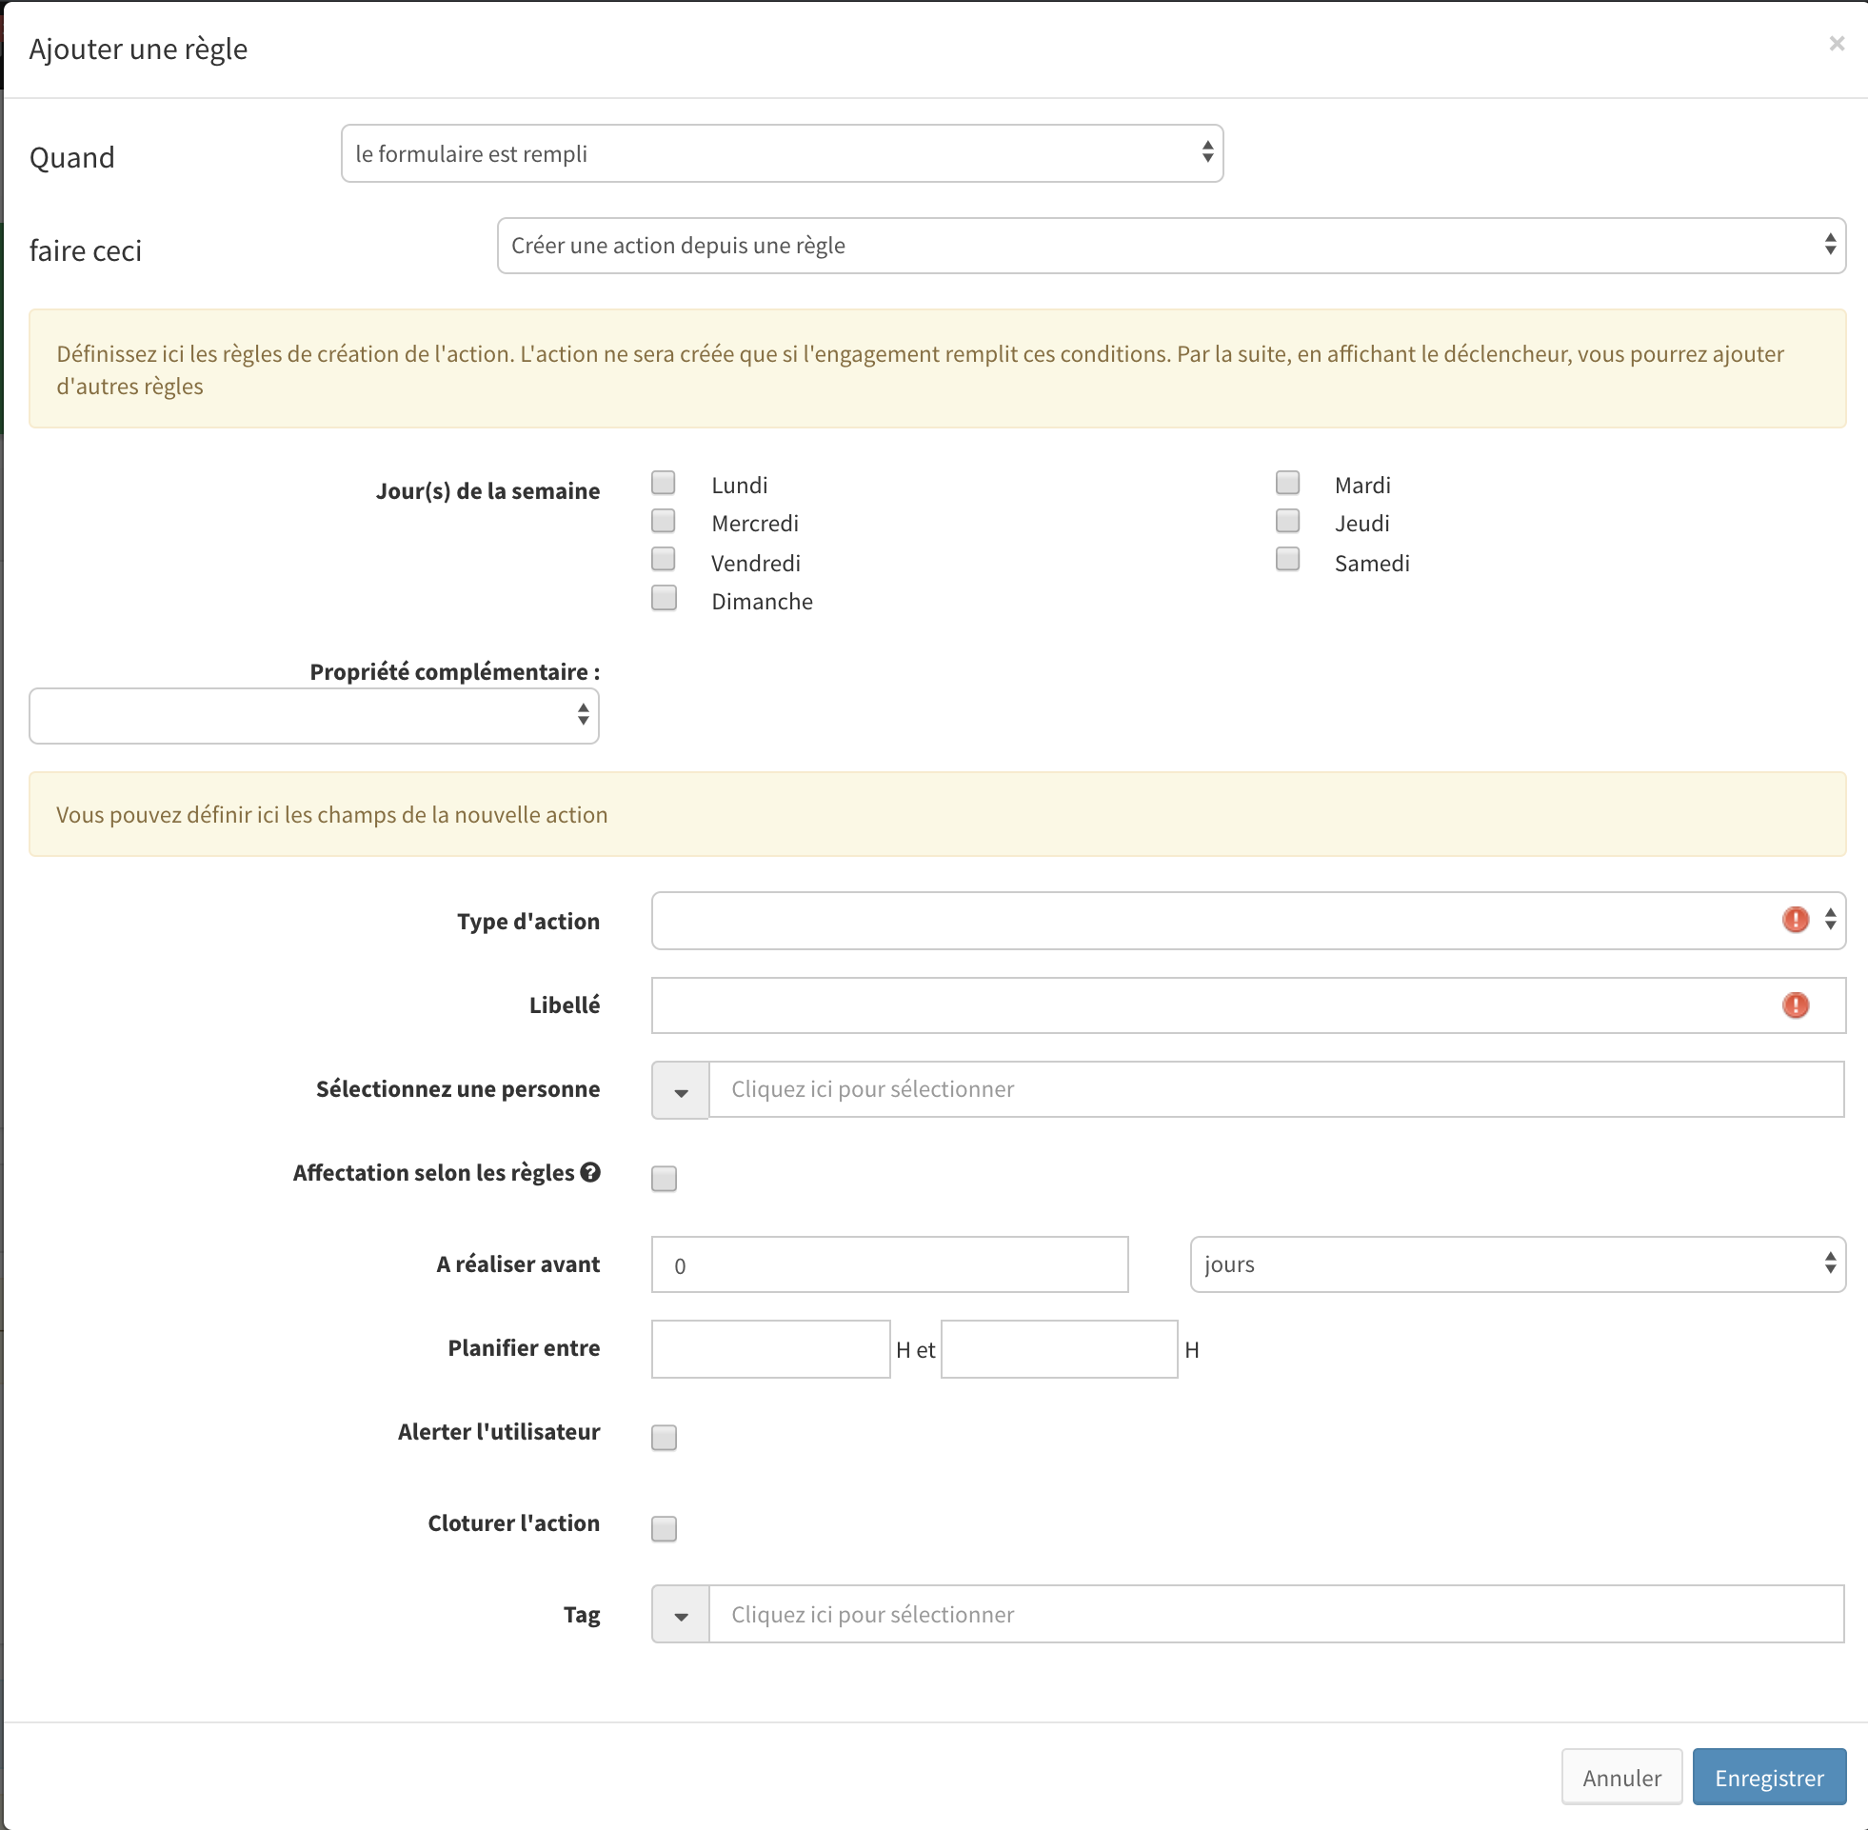Click the help icon beside Affectation selon les règles
Viewport: 1868px width, 1830px height.
point(591,1172)
